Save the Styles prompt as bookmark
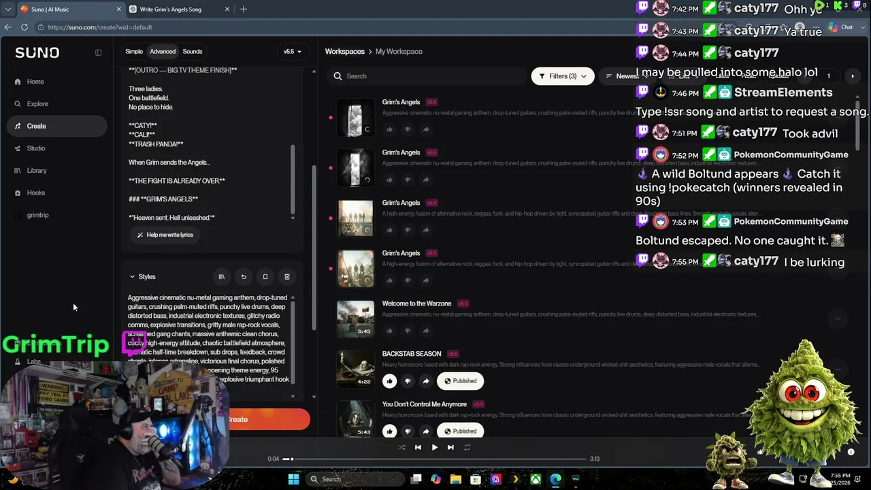Image resolution: width=871 pixels, height=490 pixels. coord(265,277)
